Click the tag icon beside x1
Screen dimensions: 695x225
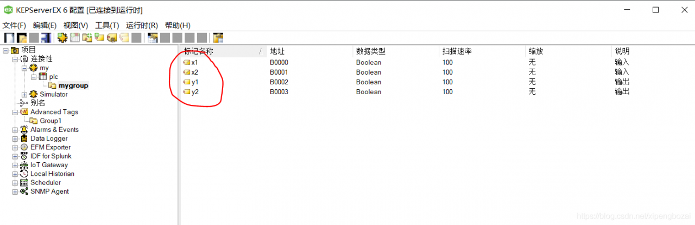187,63
